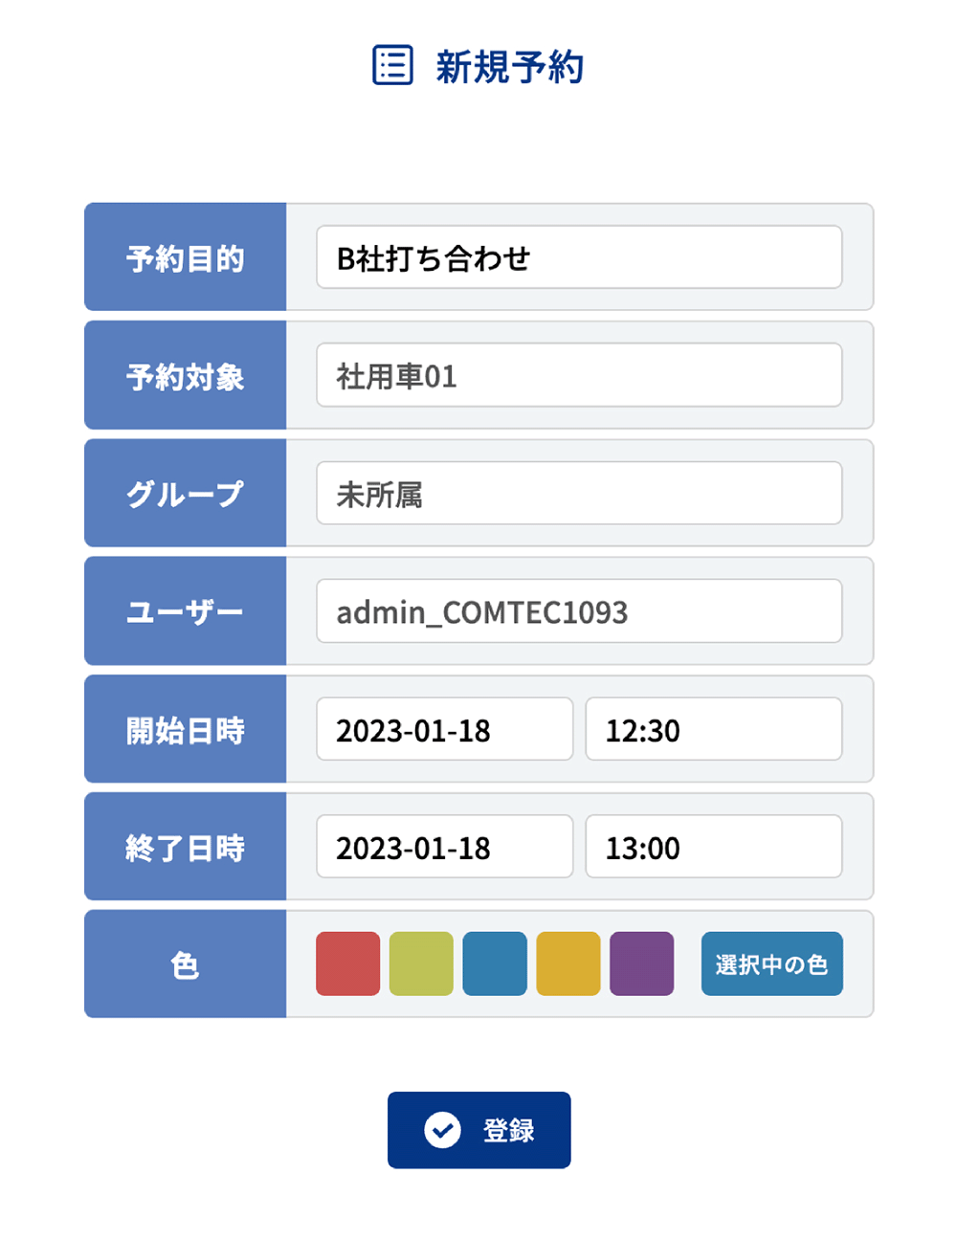Image resolution: width=957 pixels, height=1240 pixels.
Task: Open the 予約対象 field showing 社用車01
Action: pos(579,375)
